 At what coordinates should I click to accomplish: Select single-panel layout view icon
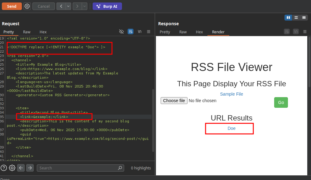pos(304,18)
